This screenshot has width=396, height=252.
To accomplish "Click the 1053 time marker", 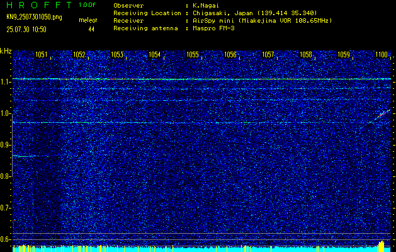I will (x=117, y=54).
